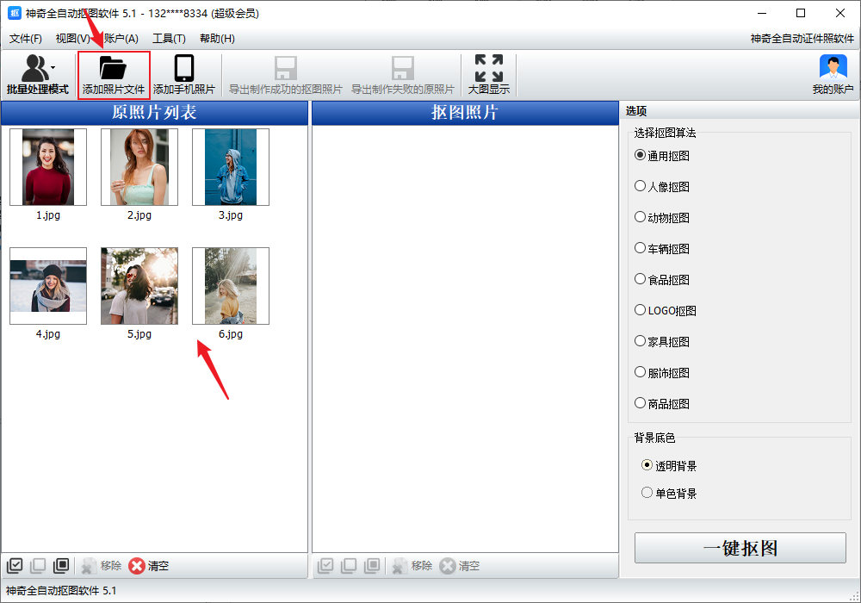Click deselect-all icon under original photo list
The image size is (861, 603).
(x=38, y=566)
